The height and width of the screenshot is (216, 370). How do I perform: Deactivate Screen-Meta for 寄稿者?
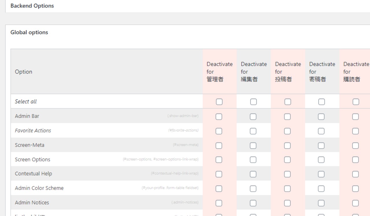coord(321,146)
